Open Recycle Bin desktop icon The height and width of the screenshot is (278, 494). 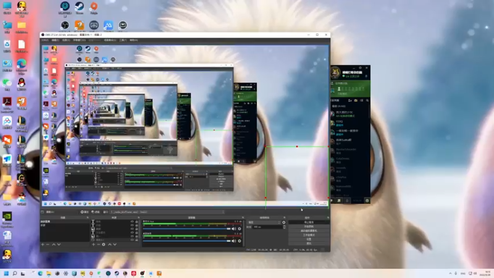tap(7, 46)
